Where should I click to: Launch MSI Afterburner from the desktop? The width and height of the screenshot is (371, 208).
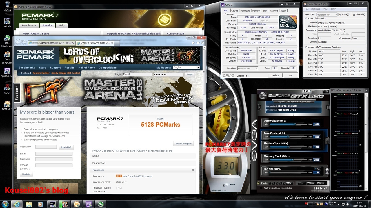(7, 42)
